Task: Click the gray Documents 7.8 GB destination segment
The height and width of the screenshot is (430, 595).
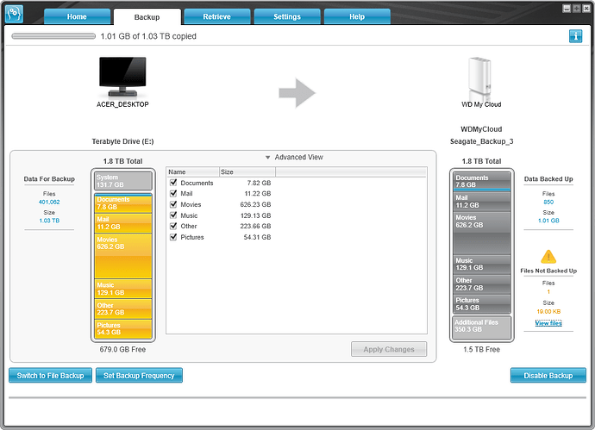Action: click(x=481, y=181)
